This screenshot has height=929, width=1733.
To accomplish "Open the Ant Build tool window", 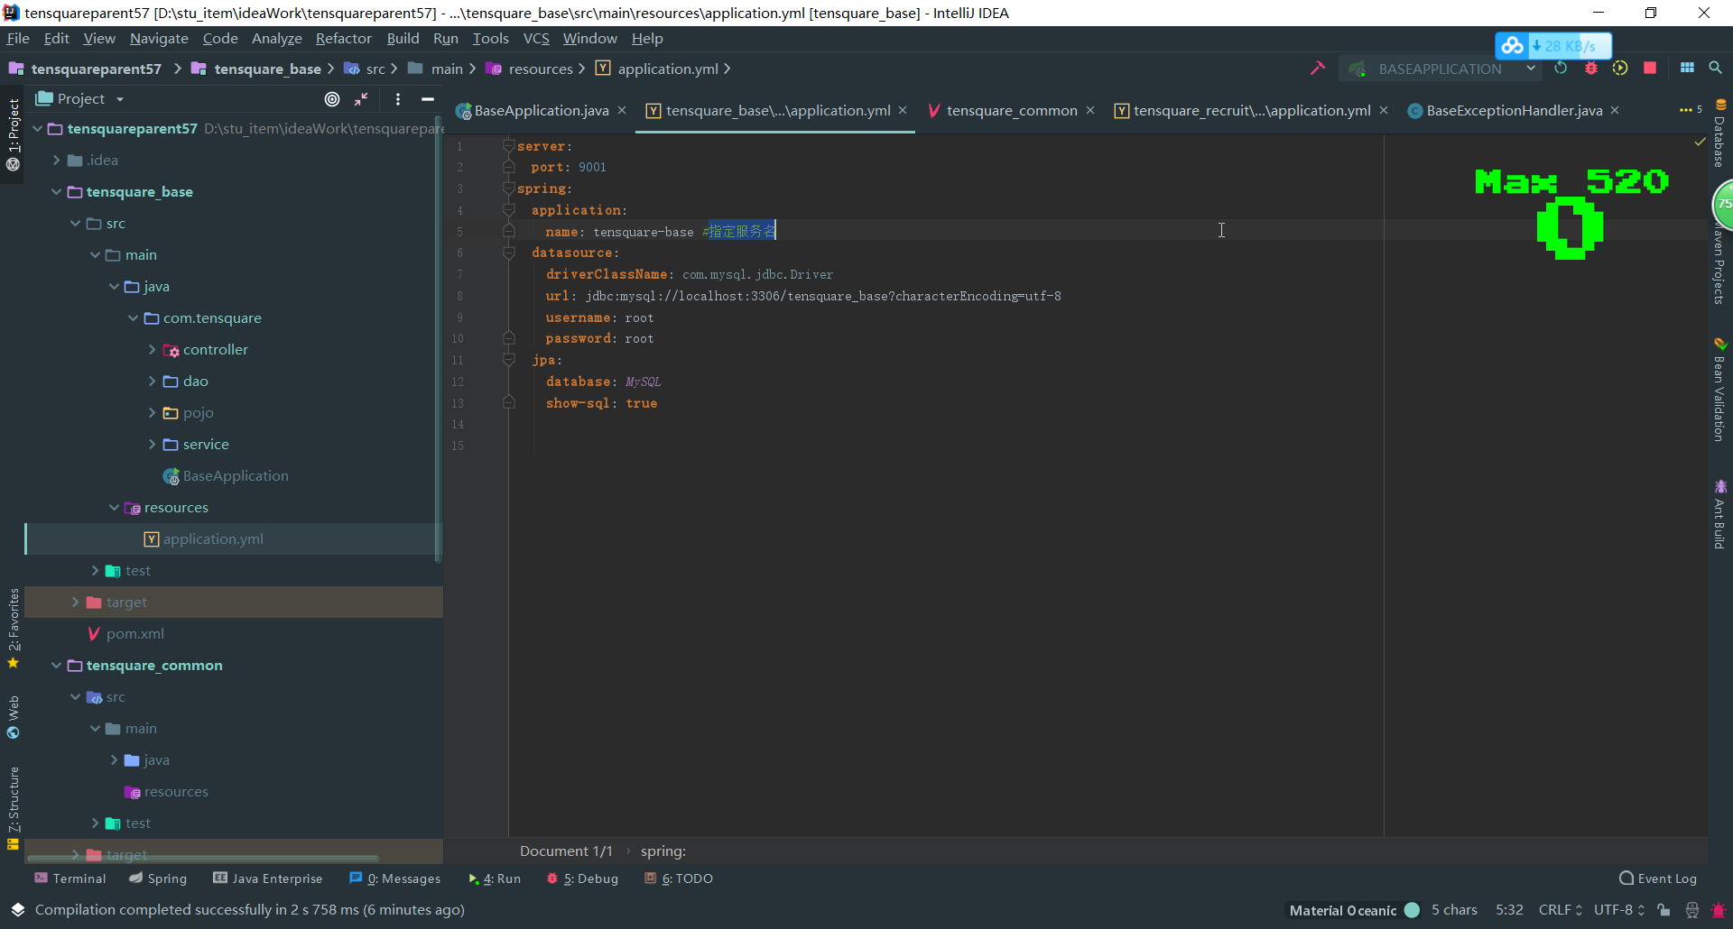I will click(x=1721, y=514).
